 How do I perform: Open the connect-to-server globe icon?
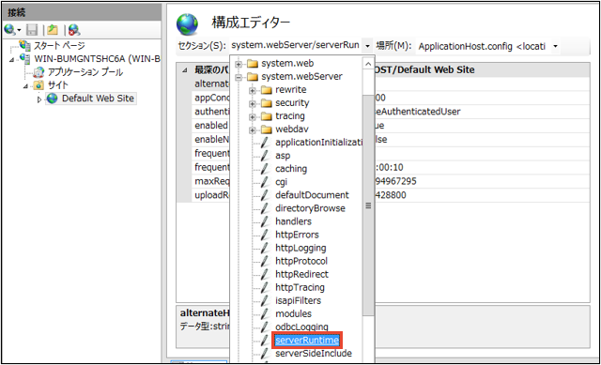click(10, 29)
